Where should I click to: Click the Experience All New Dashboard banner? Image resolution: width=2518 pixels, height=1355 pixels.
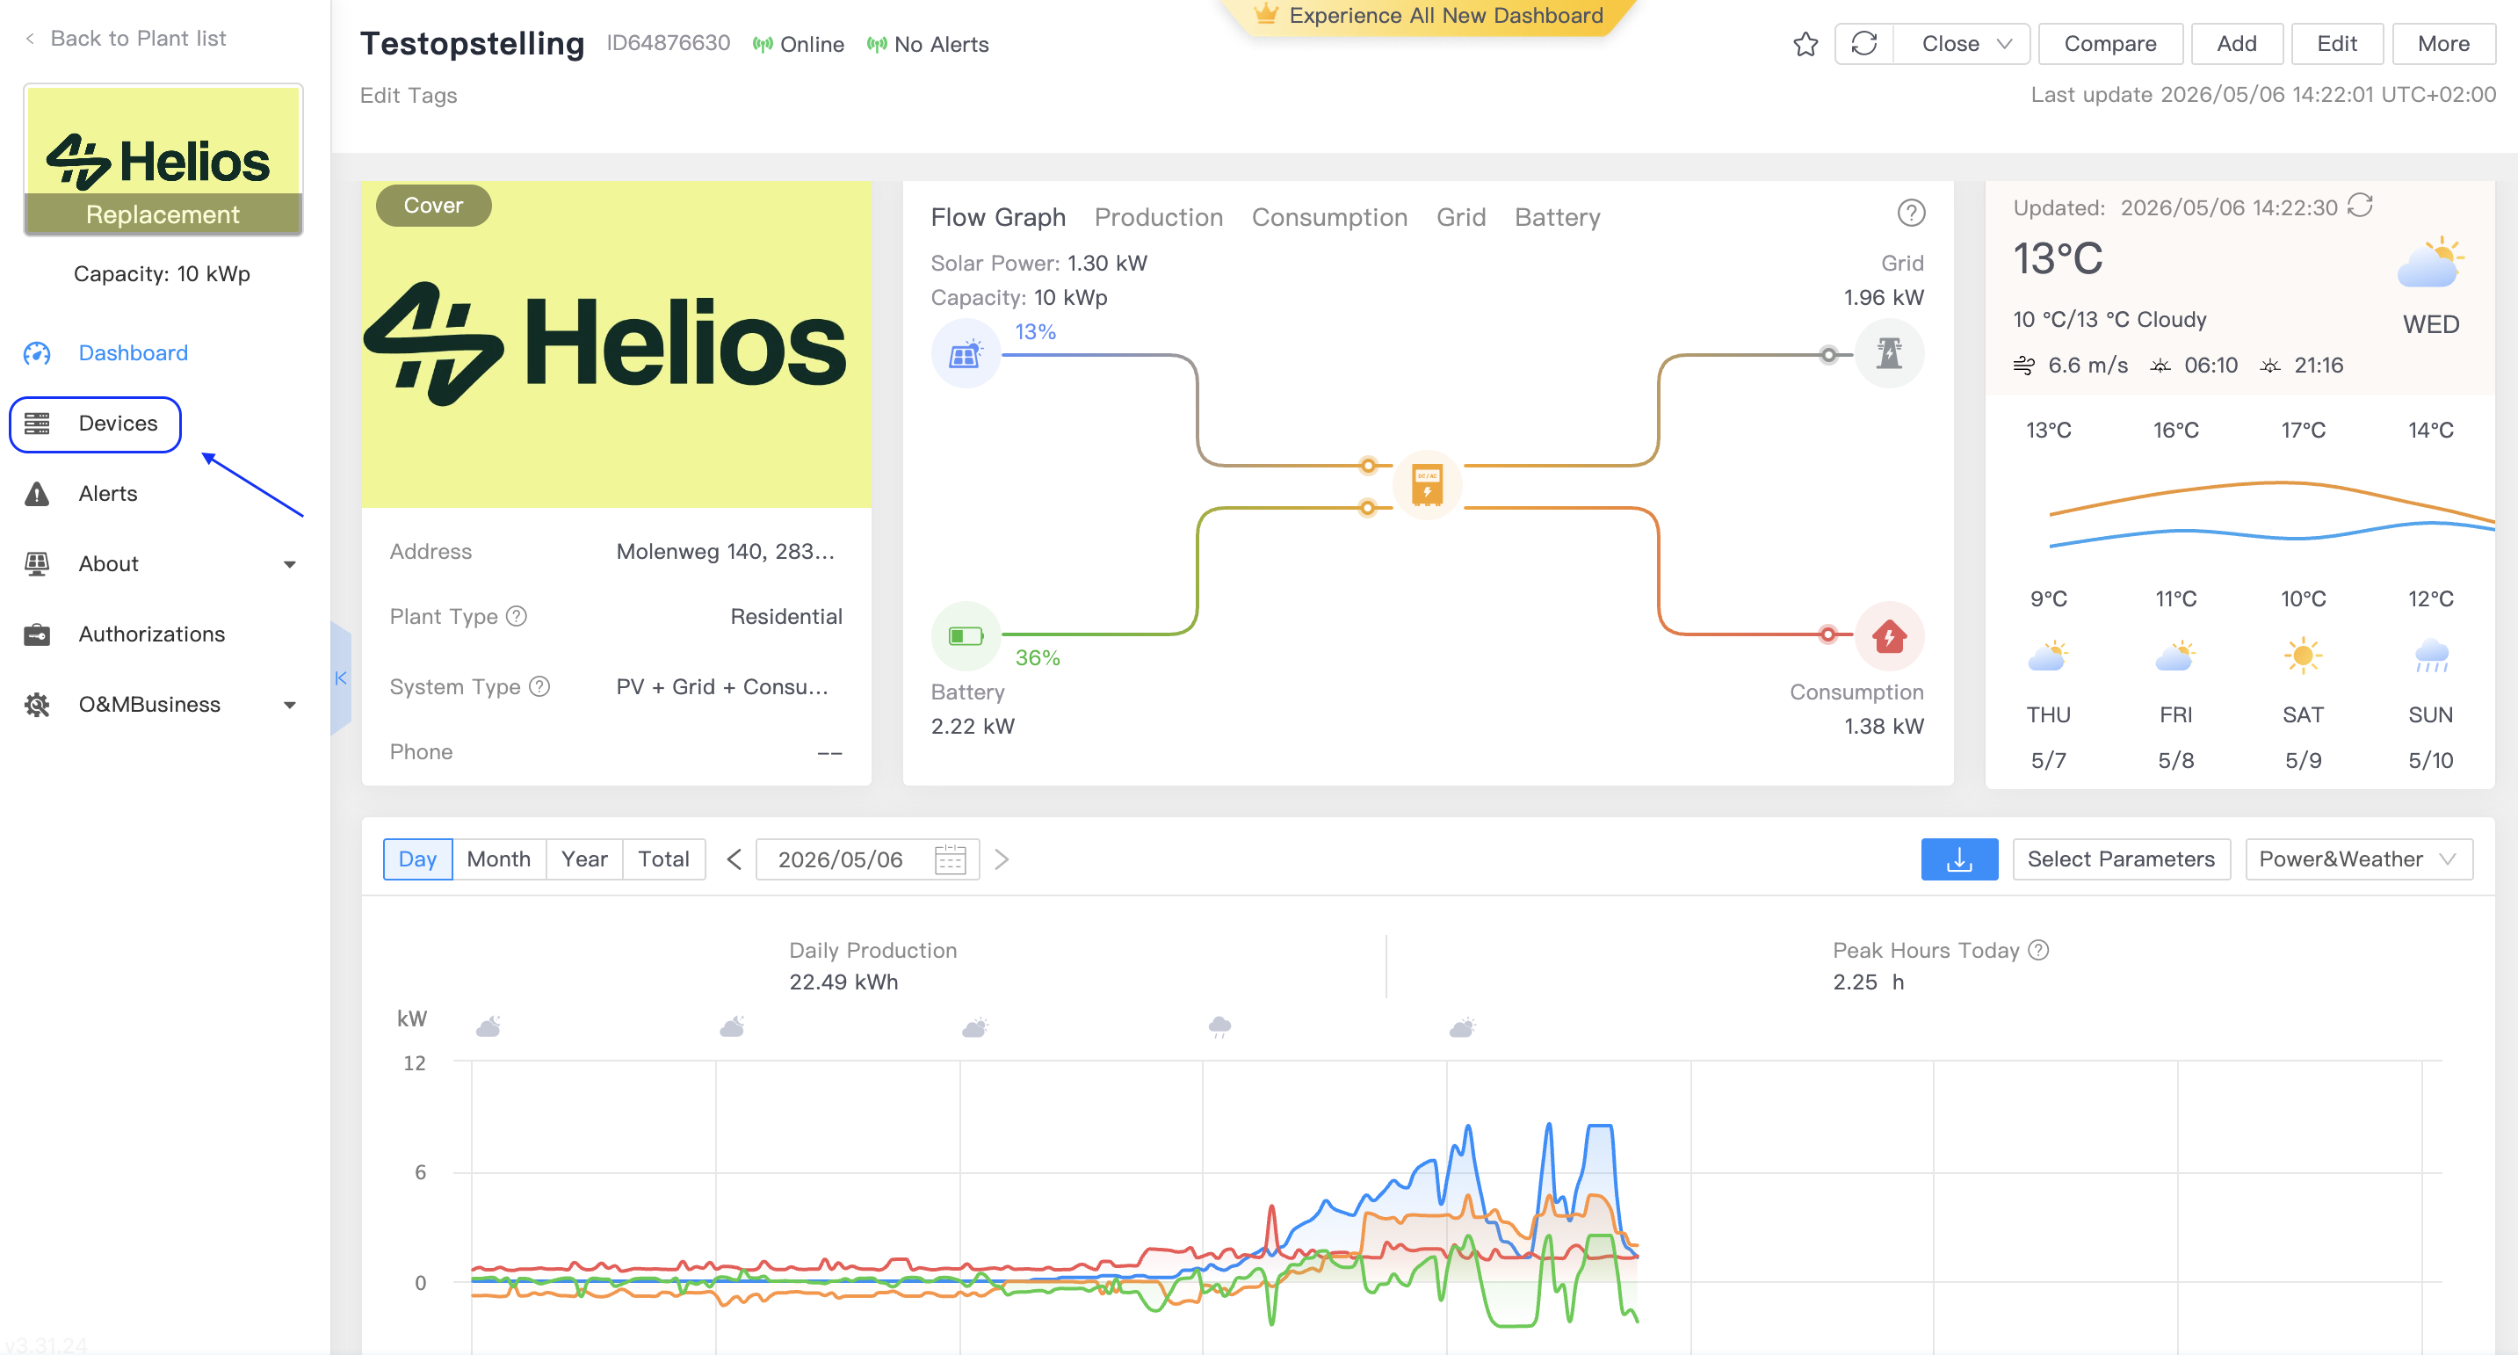[x=1428, y=16]
